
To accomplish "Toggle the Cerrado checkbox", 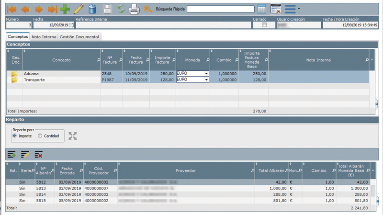I will 264,25.
